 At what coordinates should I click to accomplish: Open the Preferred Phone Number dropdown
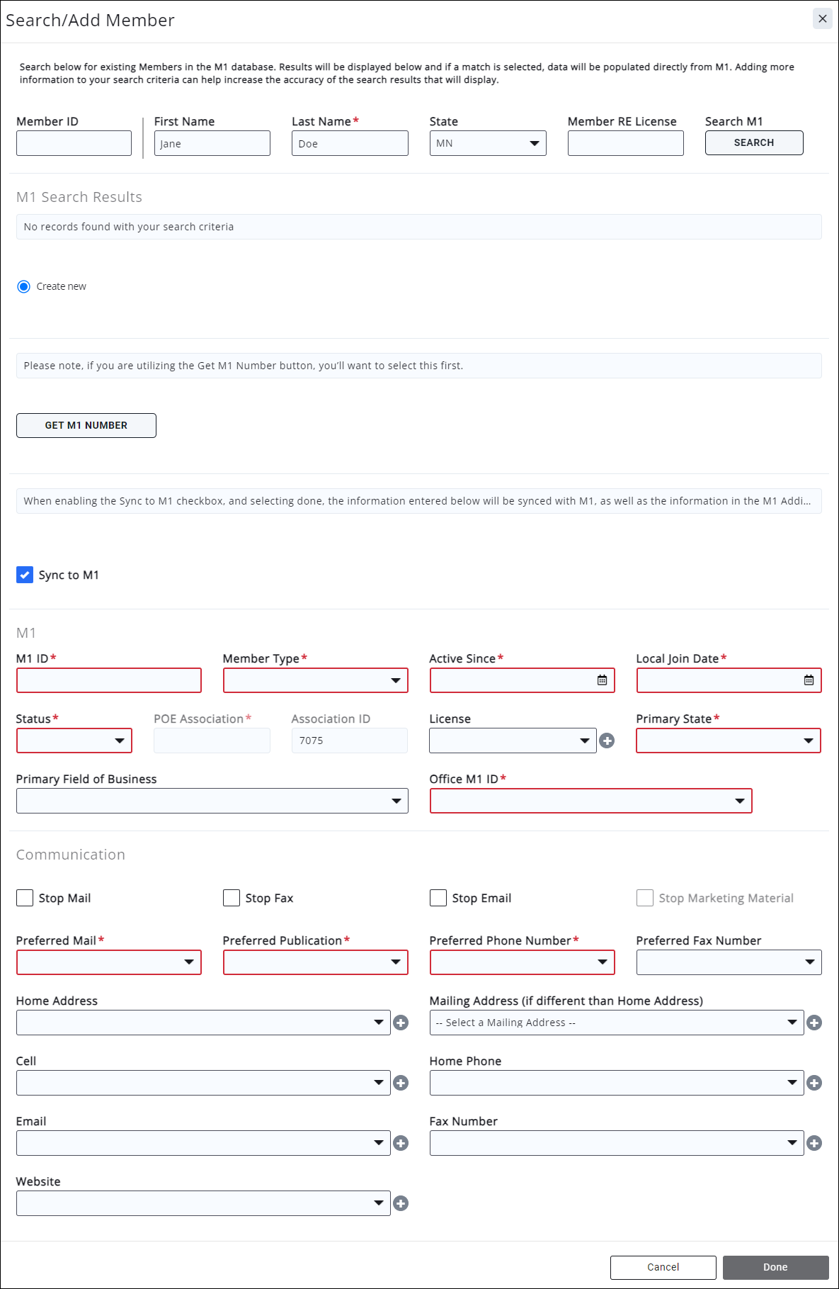coord(522,962)
